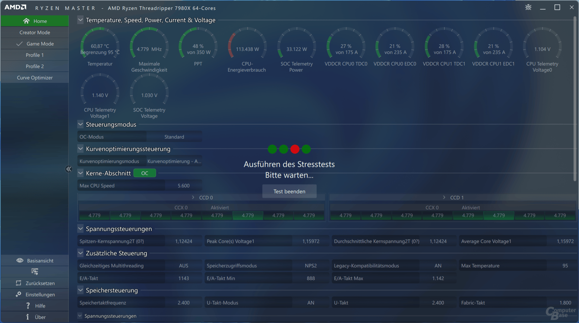Click the Zurücksetzen reset icon
579x323 pixels.
point(19,283)
